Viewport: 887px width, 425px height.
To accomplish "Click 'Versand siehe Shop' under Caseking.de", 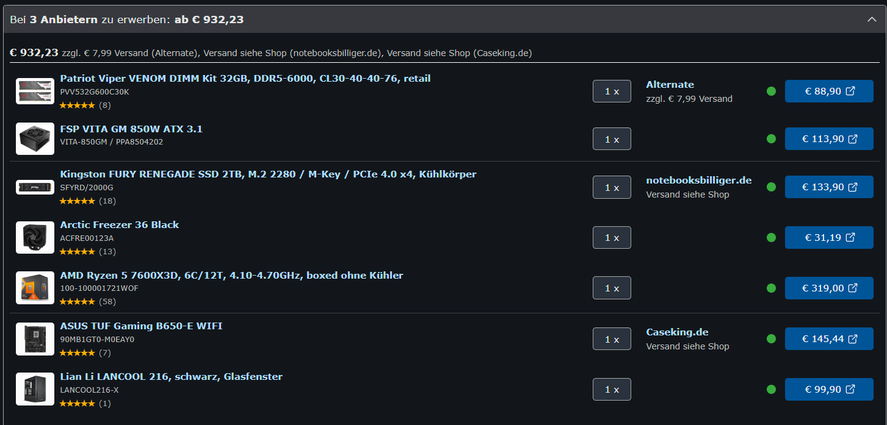I will pyautogui.click(x=687, y=346).
